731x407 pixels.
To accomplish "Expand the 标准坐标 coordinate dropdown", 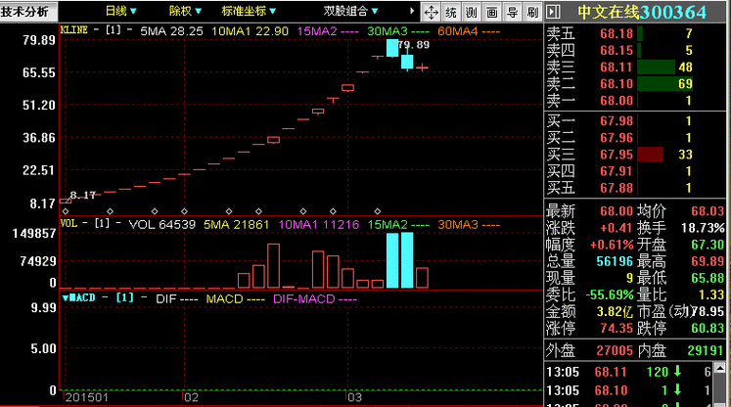I will coord(249,11).
